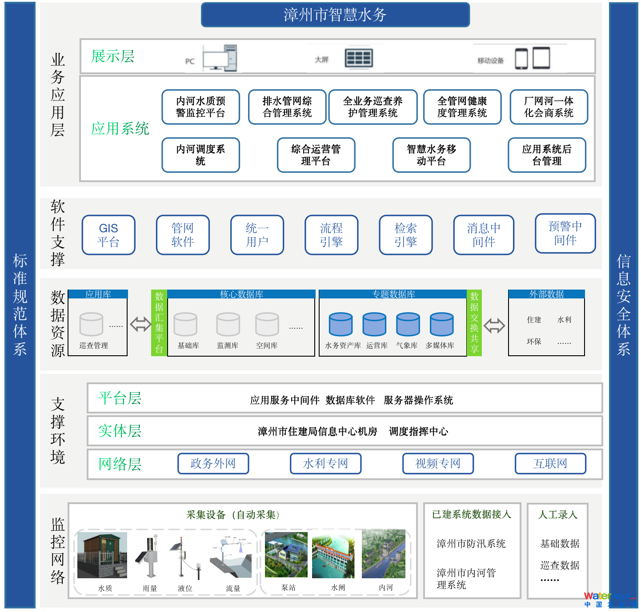Open the 消息中间件 box
641x612 pixels.
click(x=483, y=235)
